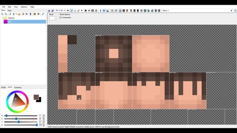237x133 pixels.
Task: Select the Dodge/Burn tool
Action: (x=82, y=11)
